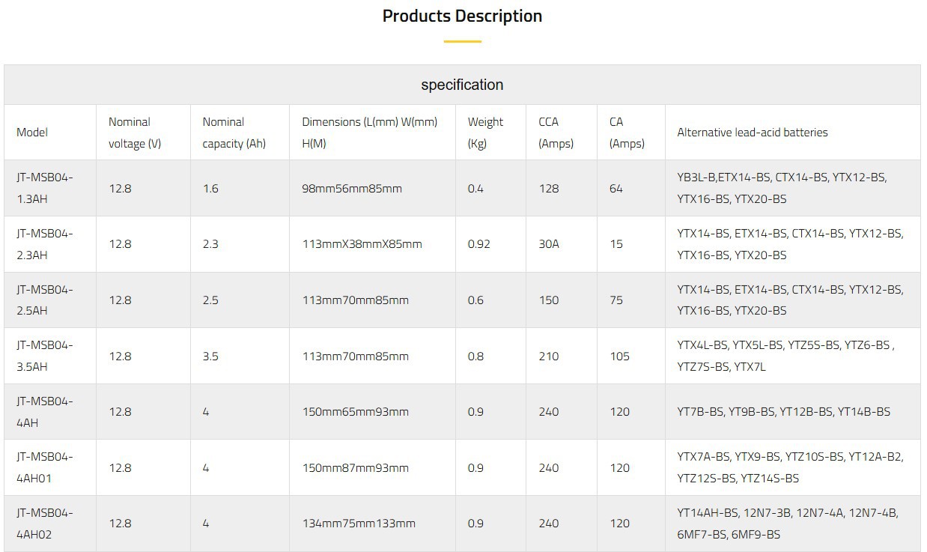Viewport: 927px width, 552px height.
Task: Click the Products Description heading
Action: (462, 15)
